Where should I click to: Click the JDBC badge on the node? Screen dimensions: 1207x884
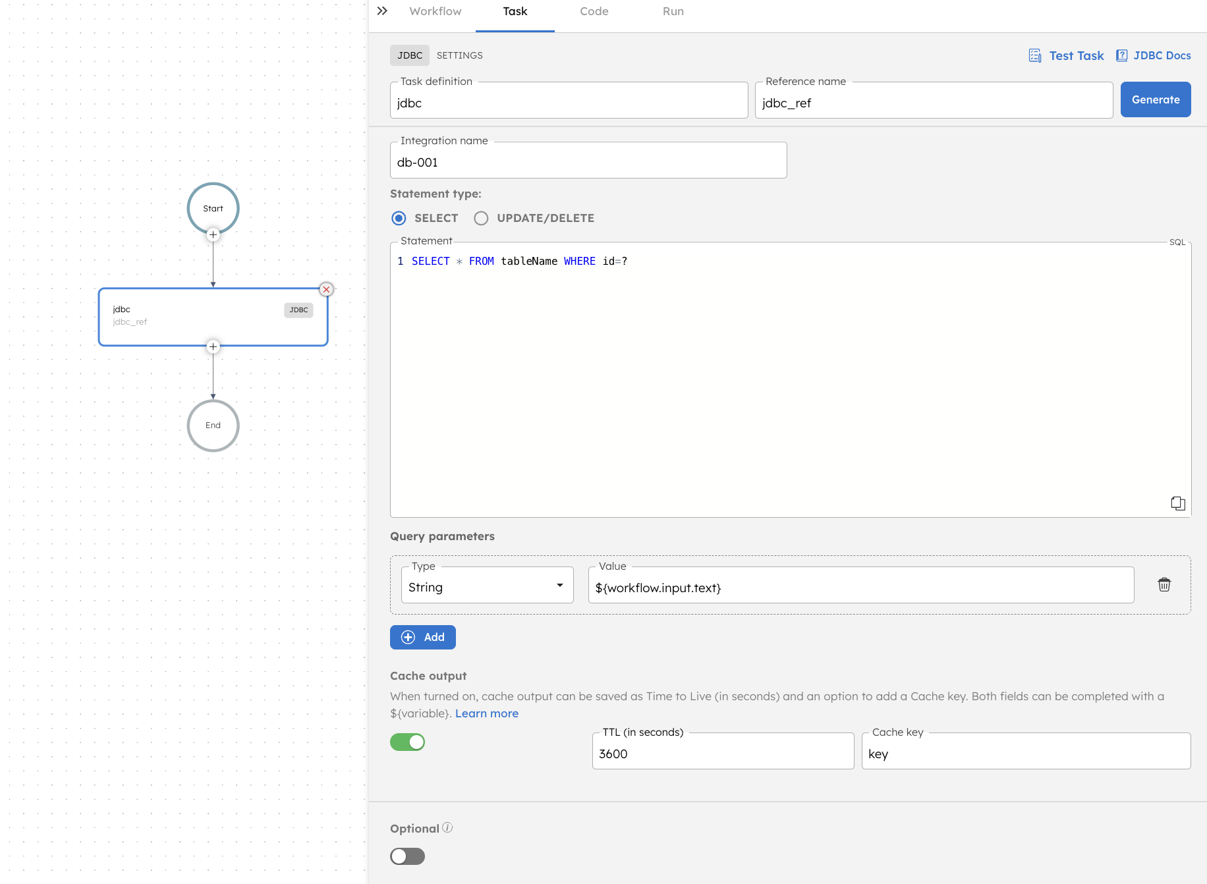tap(298, 310)
